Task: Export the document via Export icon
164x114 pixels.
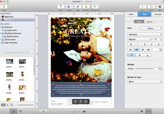Action: 151,7
